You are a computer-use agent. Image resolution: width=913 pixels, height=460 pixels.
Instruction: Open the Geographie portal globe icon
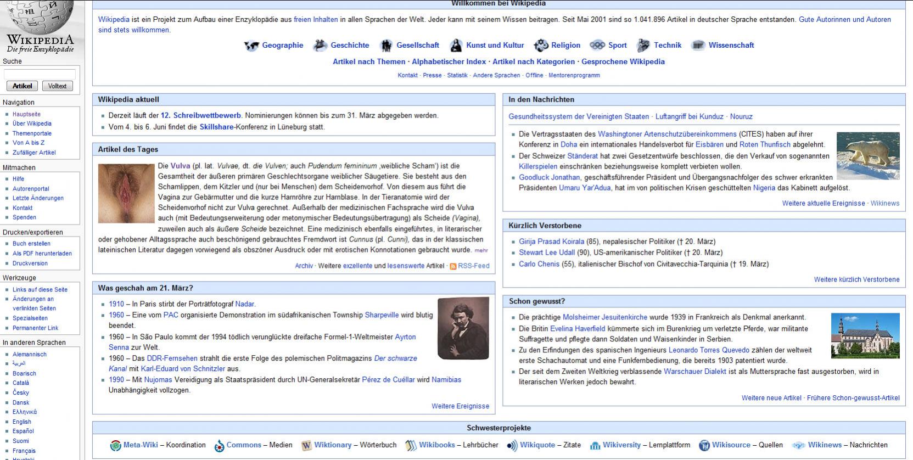(x=251, y=46)
